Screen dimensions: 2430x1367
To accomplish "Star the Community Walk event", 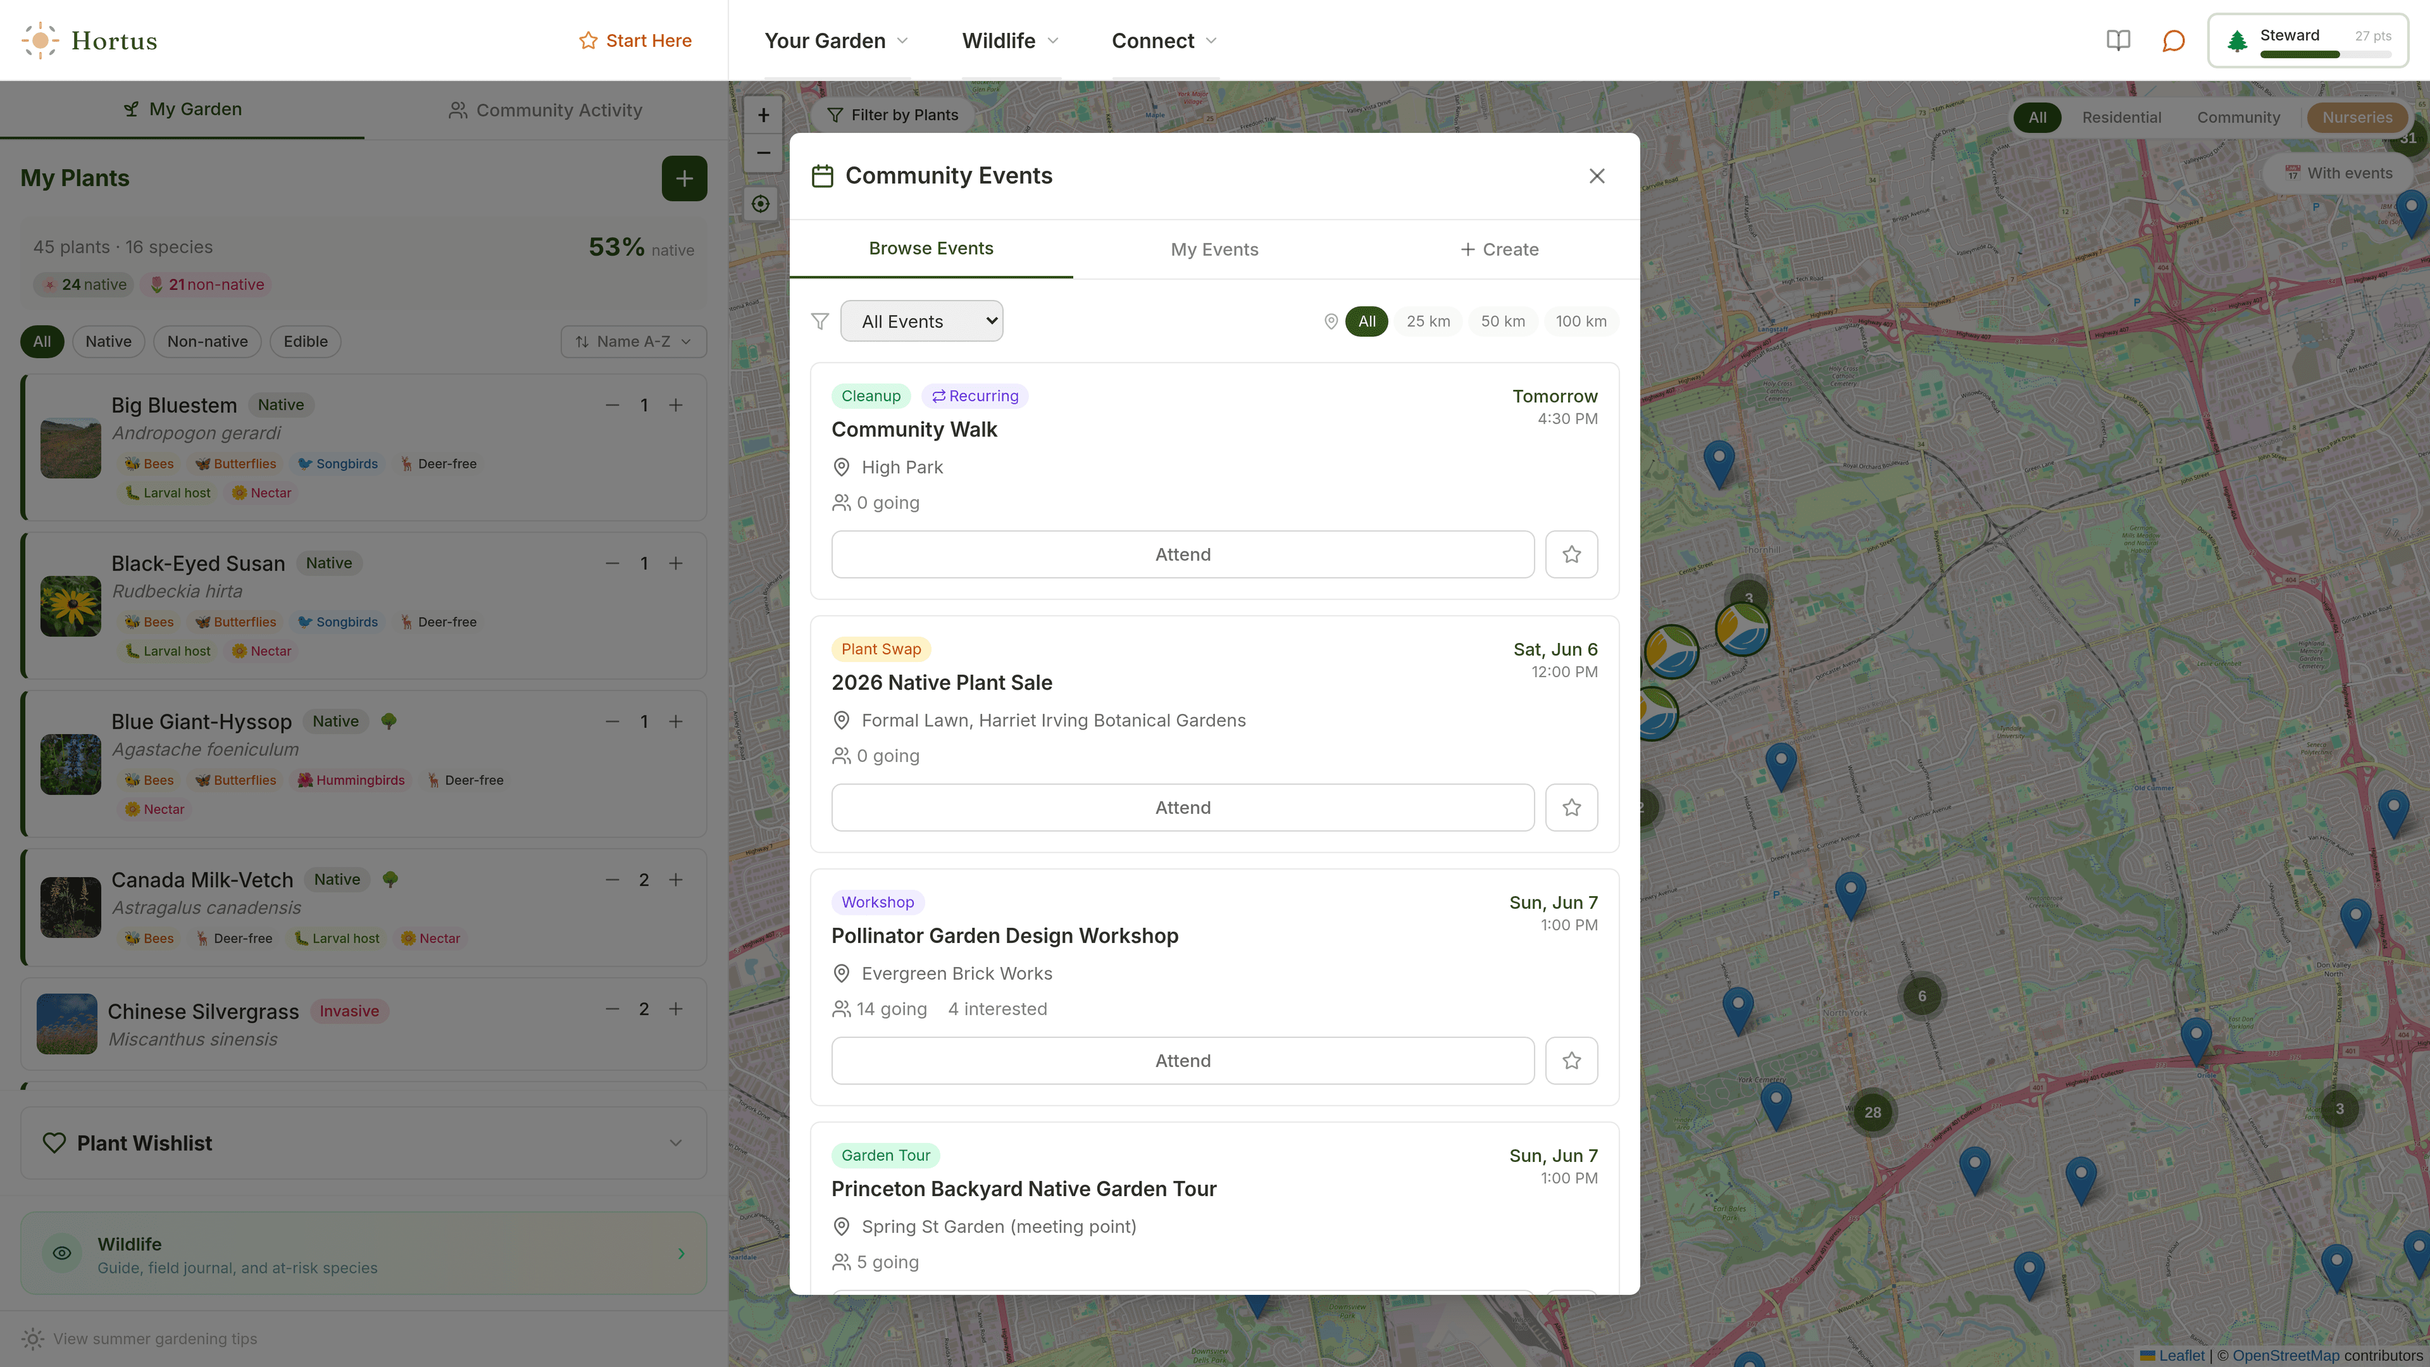I will [x=1571, y=555].
